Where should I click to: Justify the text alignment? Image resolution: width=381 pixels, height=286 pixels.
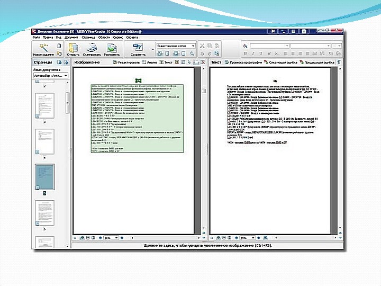tap(307, 53)
